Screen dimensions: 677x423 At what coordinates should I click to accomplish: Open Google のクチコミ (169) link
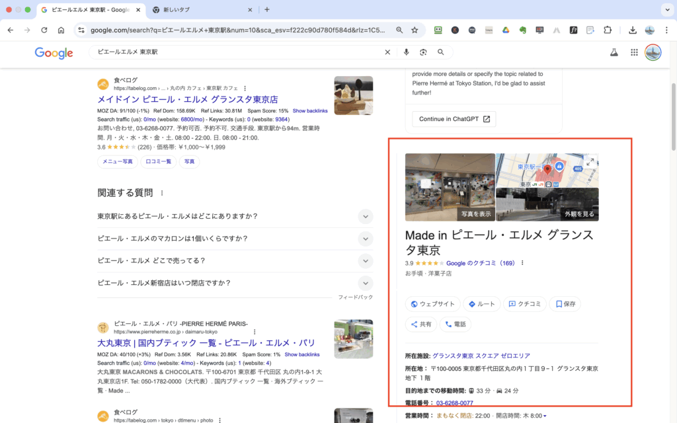480,263
